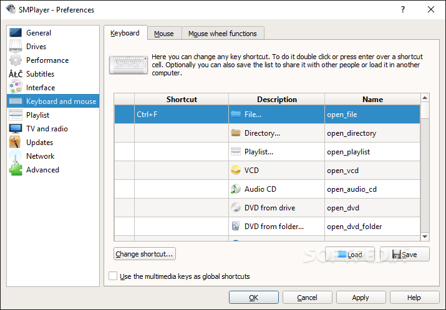This screenshot has width=446, height=310.
Task: Open the Interface preferences section
Action: [x=53, y=87]
